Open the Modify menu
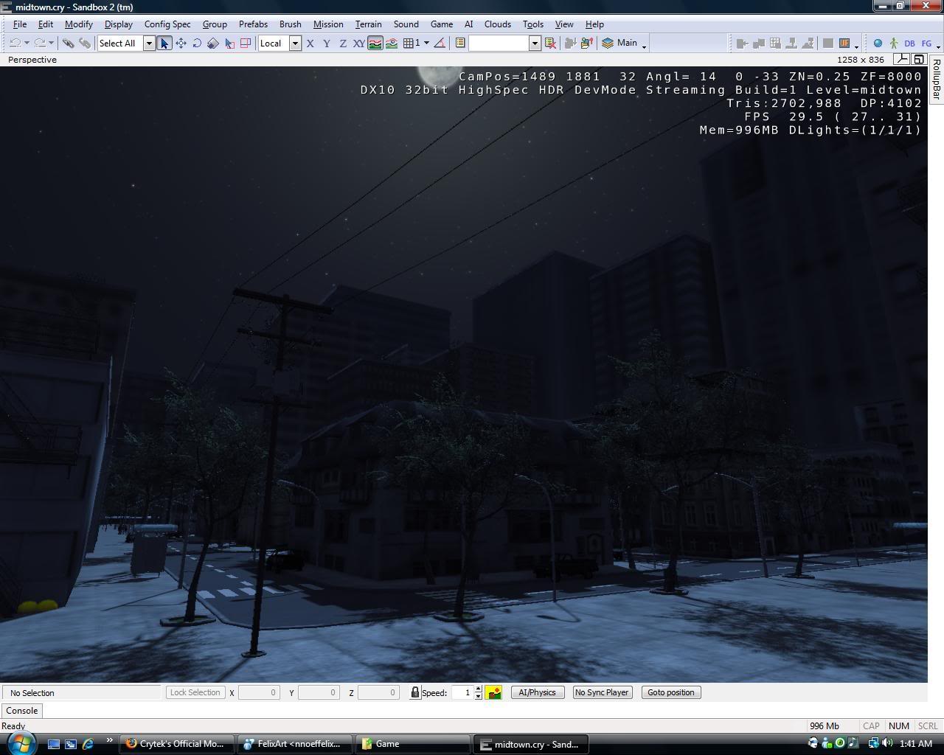This screenshot has height=755, width=944. [79, 24]
